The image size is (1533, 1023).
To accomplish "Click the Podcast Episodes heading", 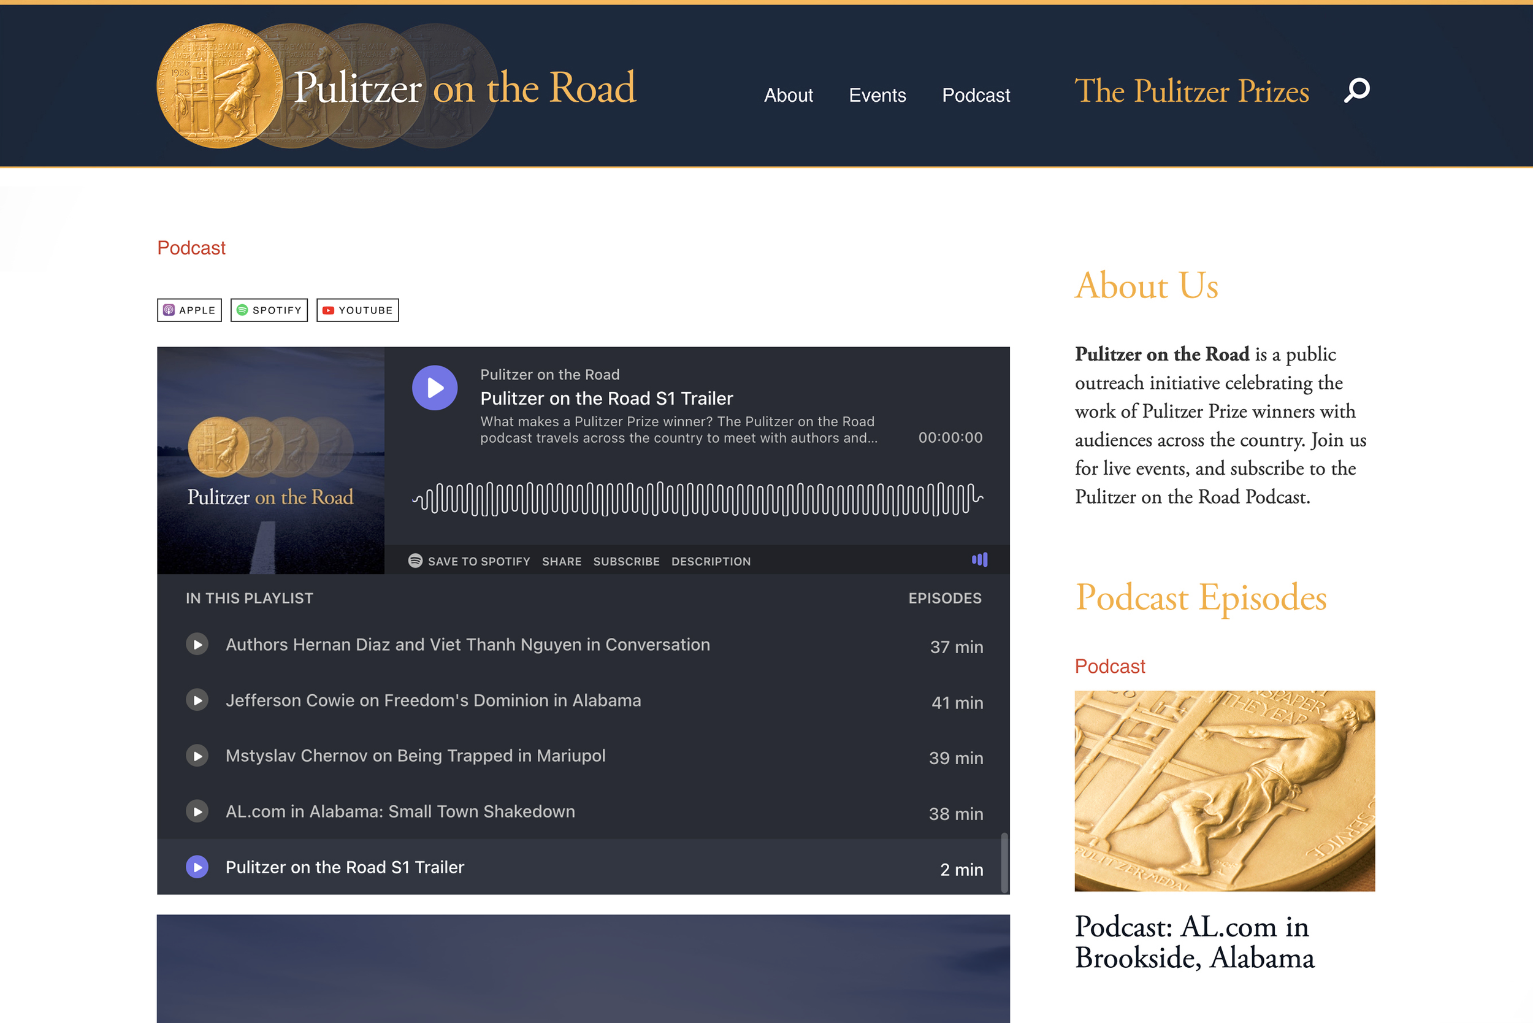I will tap(1200, 597).
